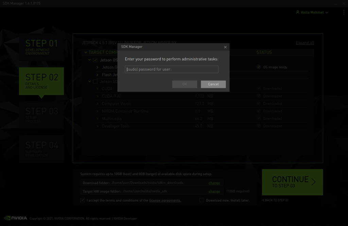This screenshot has width=348, height=226.
Task: Click change link for Download folder
Action: [x=214, y=183]
